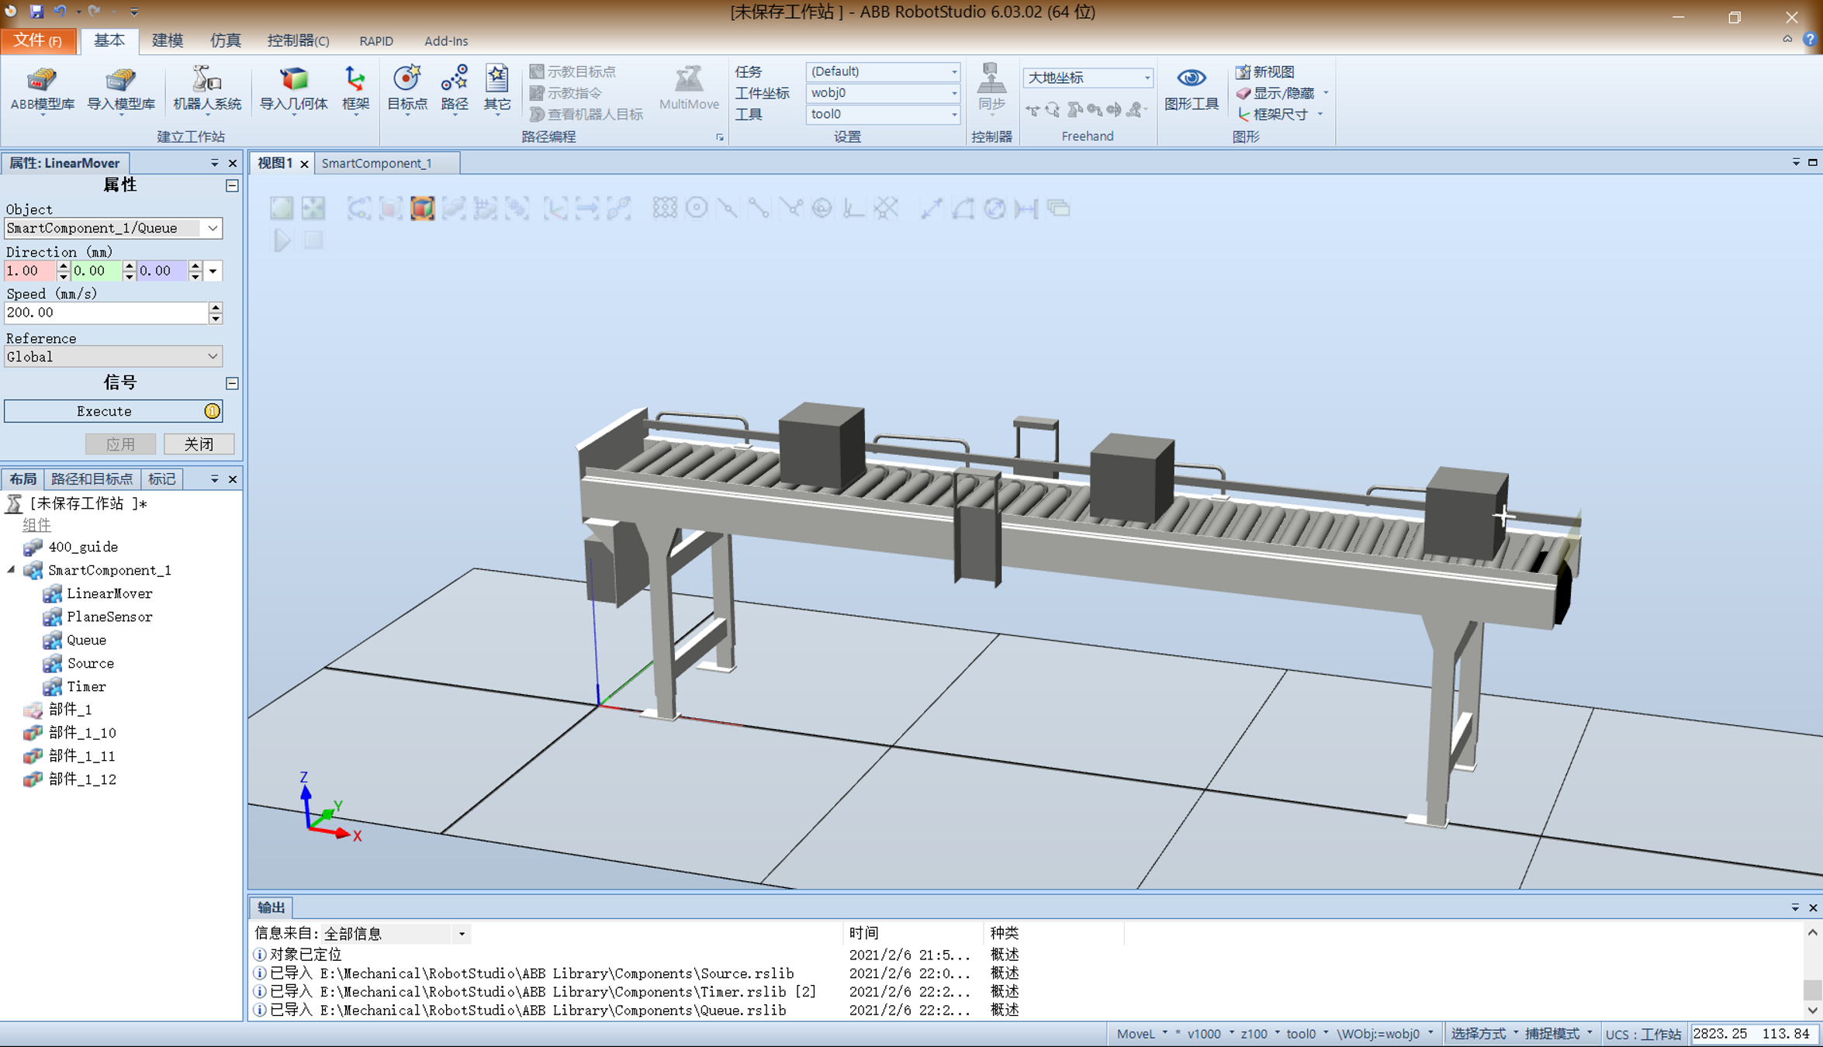Toggle the Execute signal indicator
Screen dimensions: 1823x1047
click(x=212, y=411)
